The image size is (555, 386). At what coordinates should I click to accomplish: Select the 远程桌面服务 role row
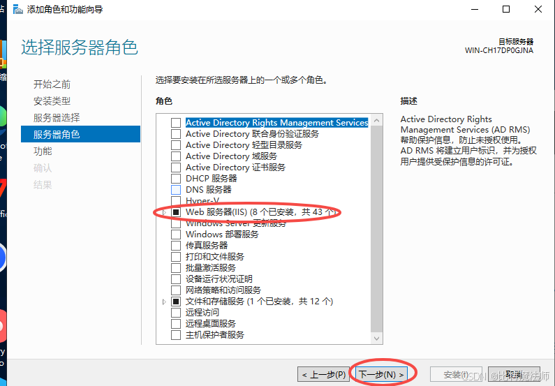[211, 324]
